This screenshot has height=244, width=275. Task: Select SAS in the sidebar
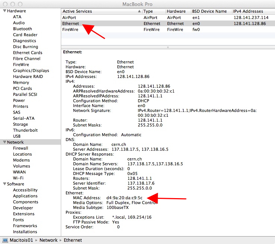[17, 112]
